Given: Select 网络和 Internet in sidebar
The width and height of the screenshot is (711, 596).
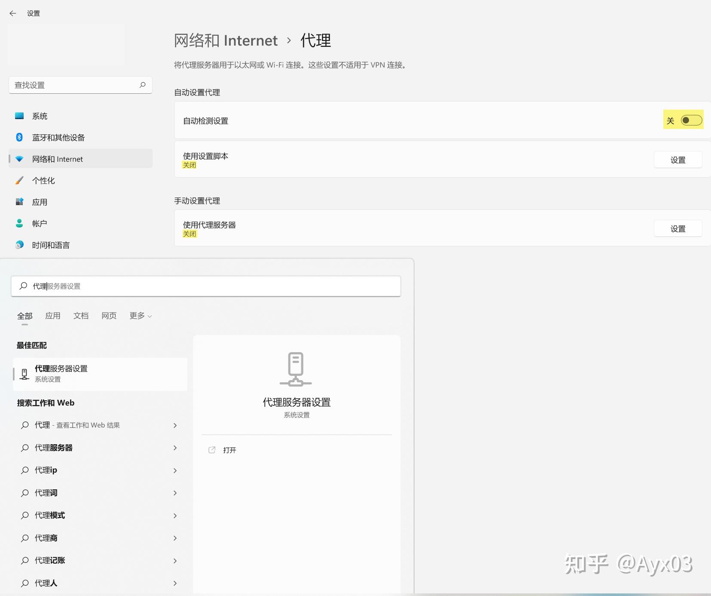Looking at the screenshot, I should (x=57, y=159).
